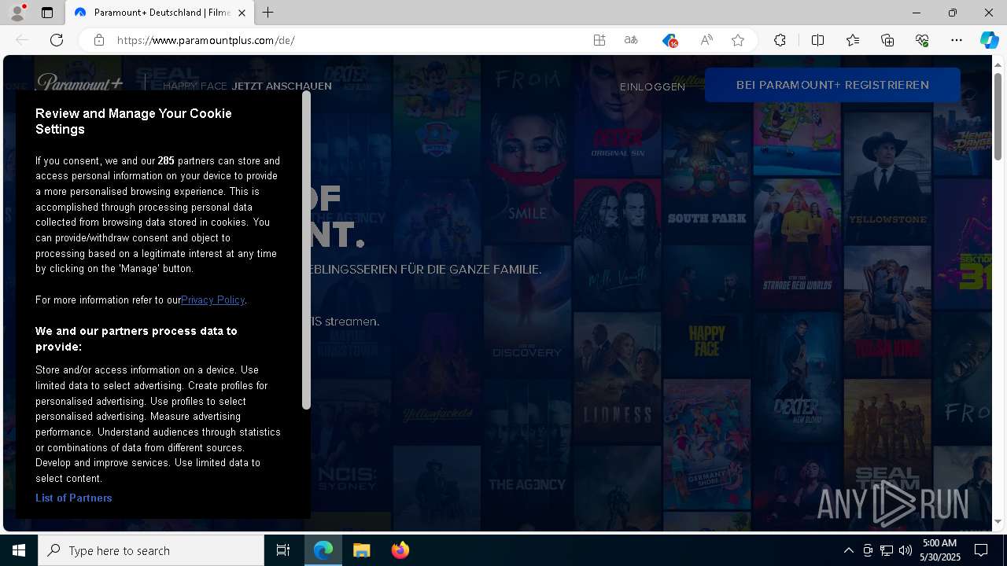The image size is (1007, 566).
Task: Open the notification center icon
Action: coord(981,550)
